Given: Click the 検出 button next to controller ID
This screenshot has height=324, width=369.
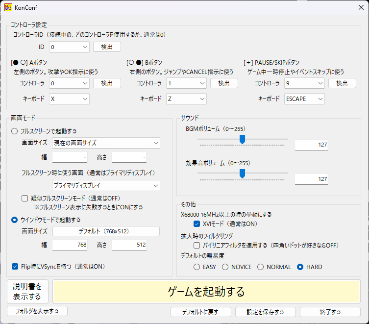Looking at the screenshot, I should click(107, 47).
